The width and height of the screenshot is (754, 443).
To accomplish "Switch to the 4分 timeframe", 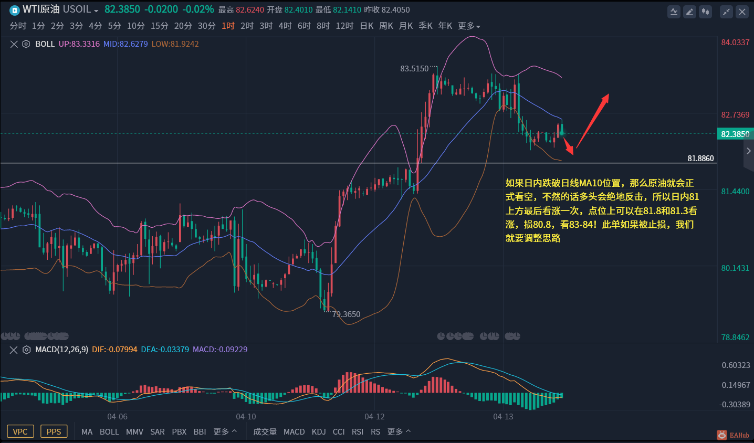I will tap(95, 26).
